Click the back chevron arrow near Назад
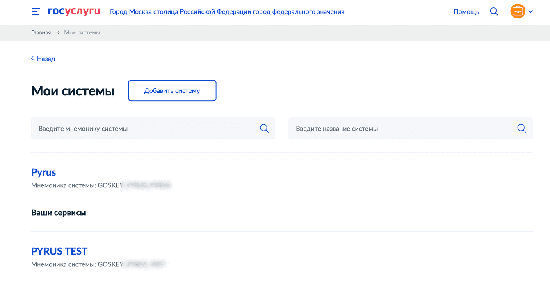550x282 pixels. (x=32, y=59)
